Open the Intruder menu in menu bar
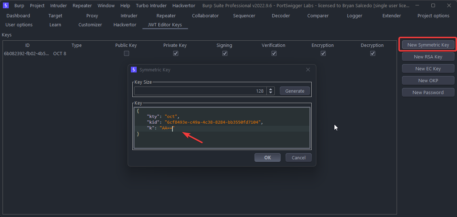457x217 pixels. (x=59, y=5)
